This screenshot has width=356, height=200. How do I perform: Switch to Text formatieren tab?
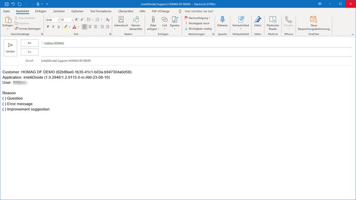101,11
